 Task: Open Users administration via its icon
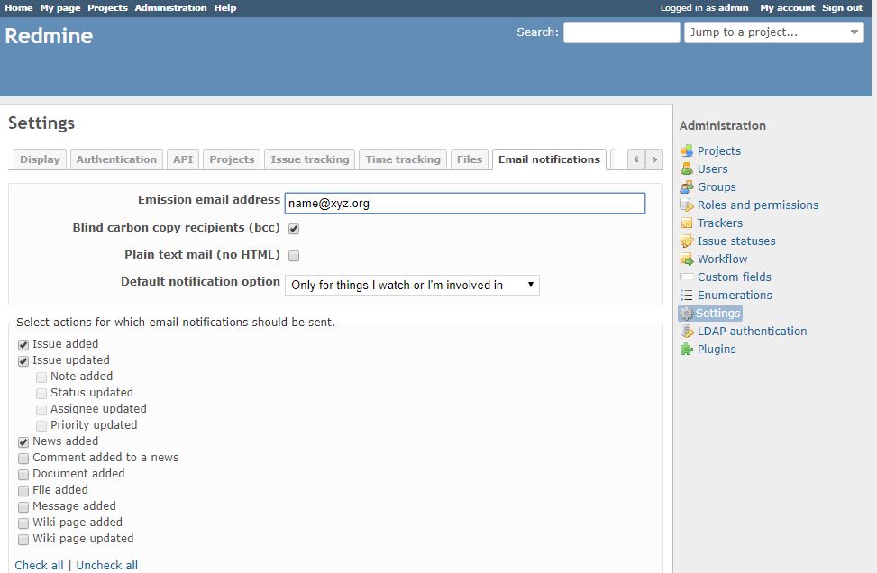click(x=688, y=168)
